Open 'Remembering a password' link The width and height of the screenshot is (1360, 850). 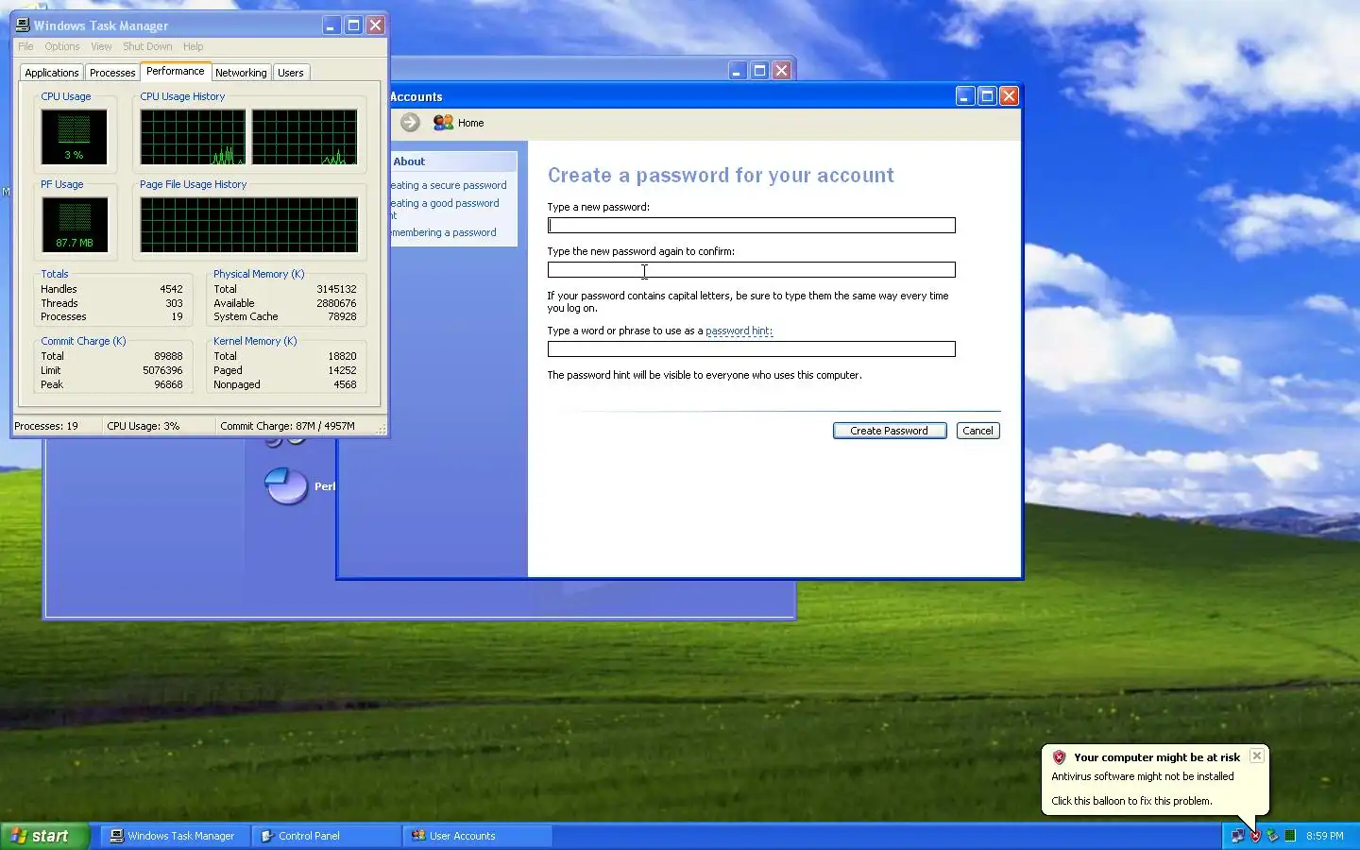pos(444,232)
